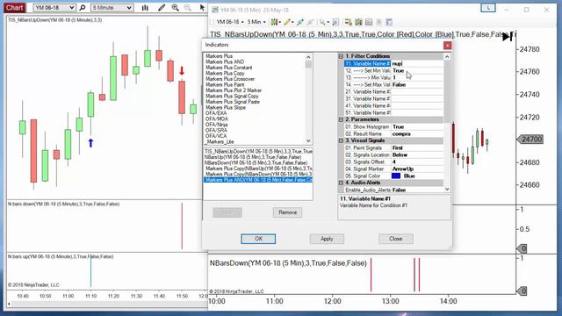Open the yellow drawing tools pencil icon
562x316 pixels.
click(x=287, y=22)
